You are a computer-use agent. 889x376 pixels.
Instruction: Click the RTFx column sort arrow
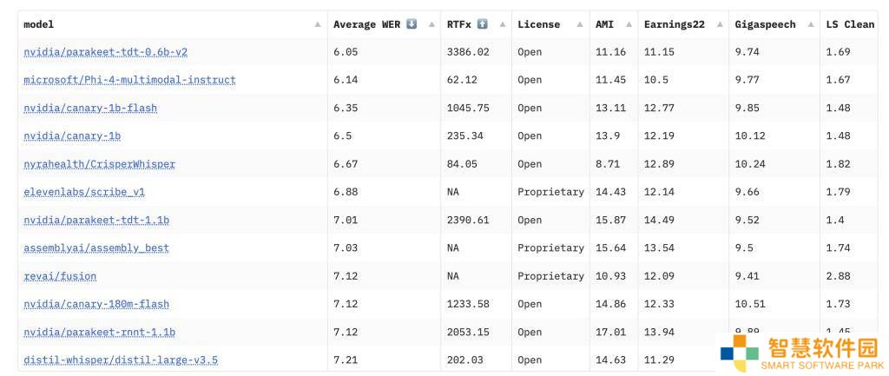pos(503,24)
